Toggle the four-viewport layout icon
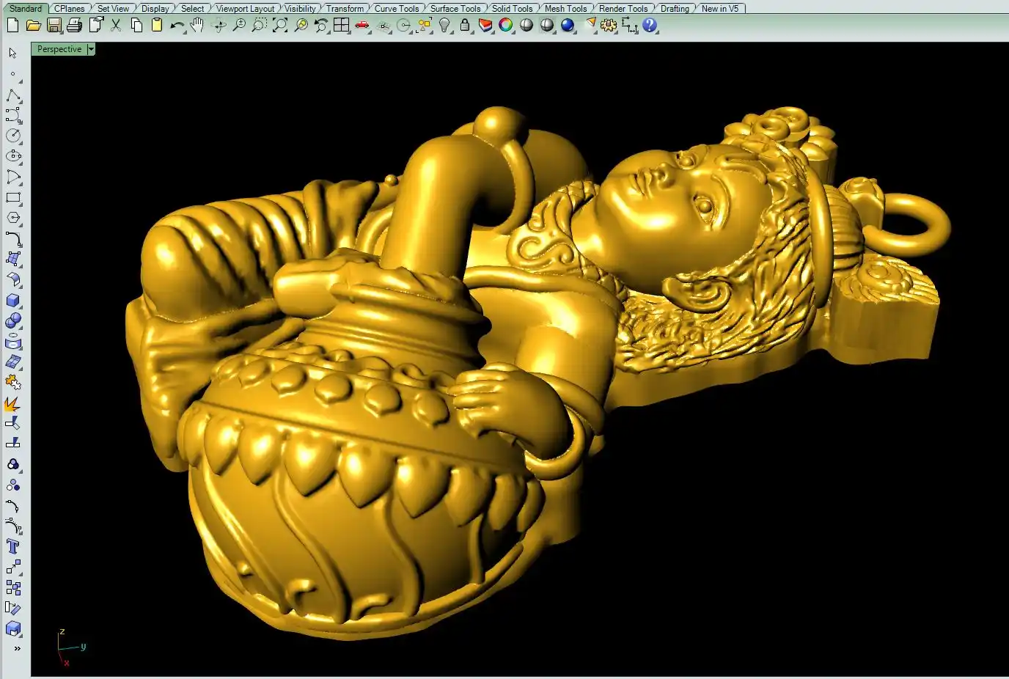1009x679 pixels. point(342,26)
